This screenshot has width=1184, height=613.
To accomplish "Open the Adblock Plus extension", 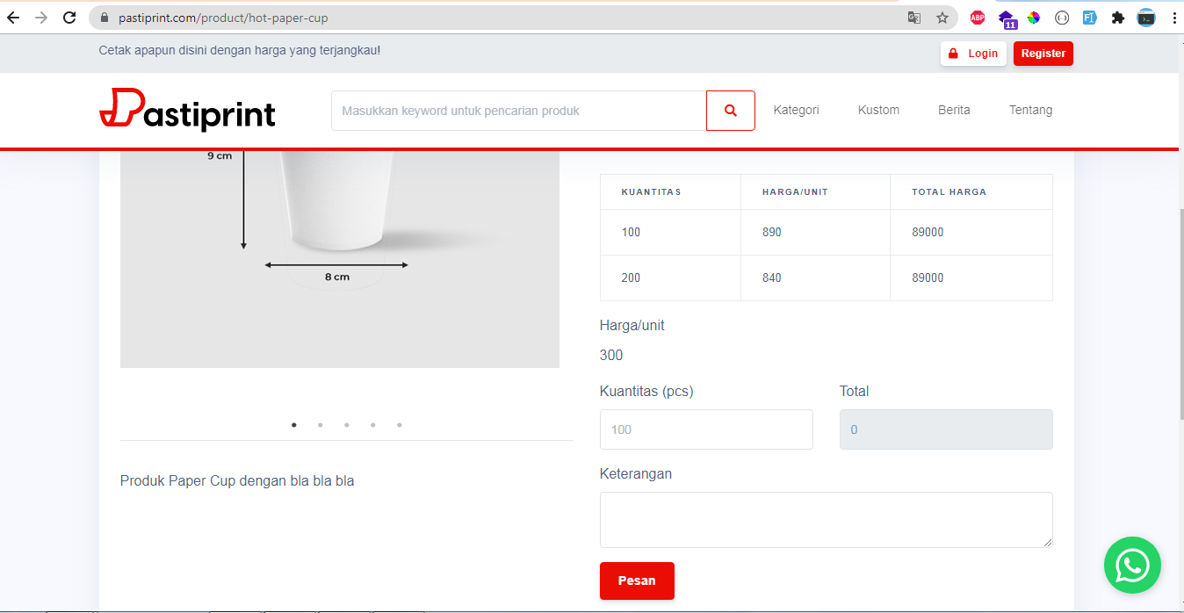I will pyautogui.click(x=978, y=18).
